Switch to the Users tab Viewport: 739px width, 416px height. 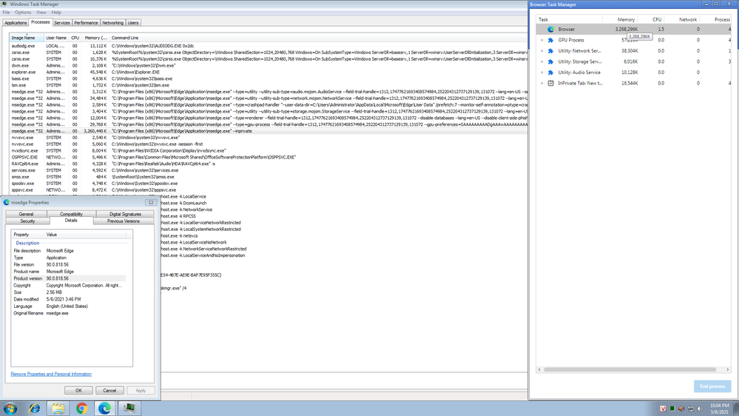pos(133,23)
